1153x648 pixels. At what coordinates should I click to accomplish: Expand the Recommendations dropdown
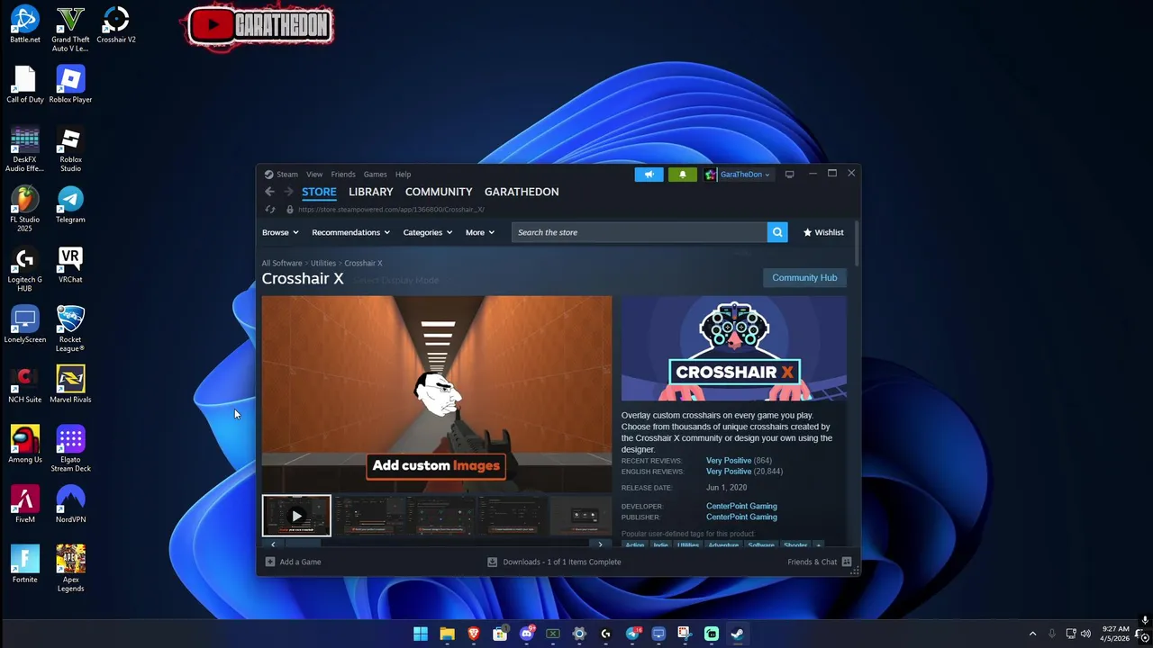tap(350, 232)
